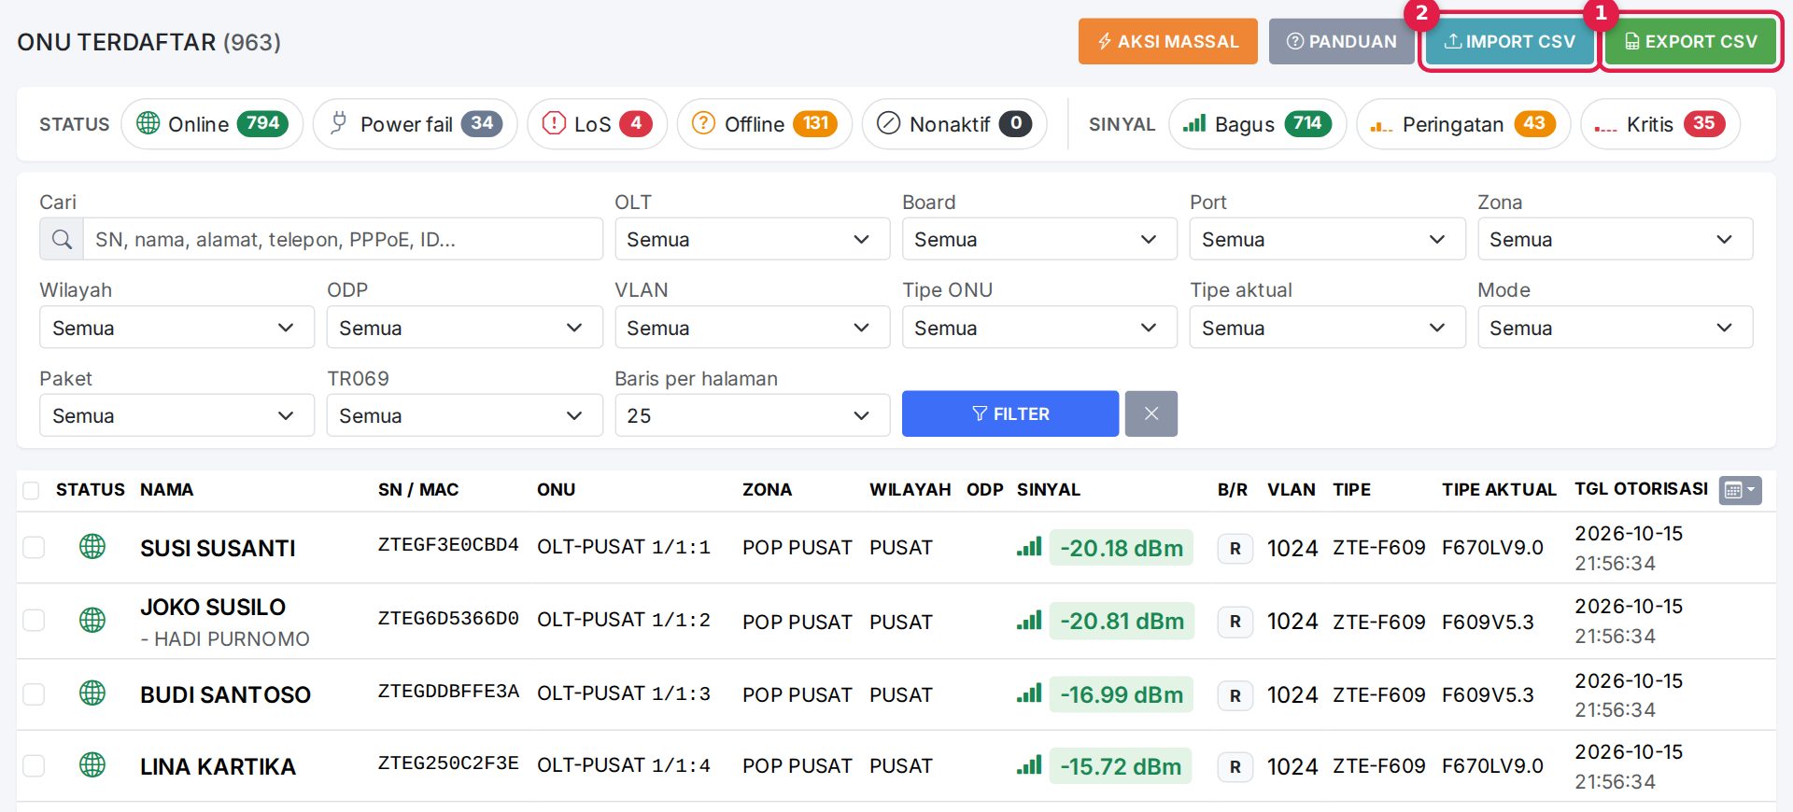
Task: Clear filters with the gray X button
Action: point(1151,413)
